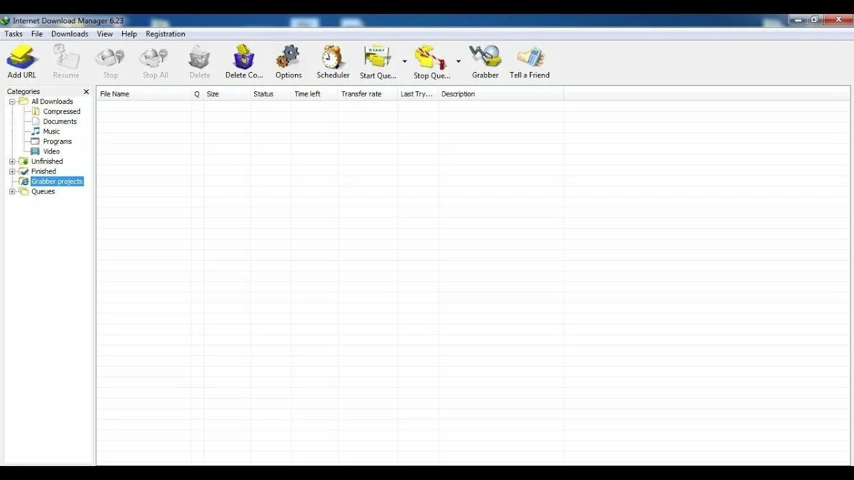Open the Help menu
The image size is (854, 480).
pos(129,34)
